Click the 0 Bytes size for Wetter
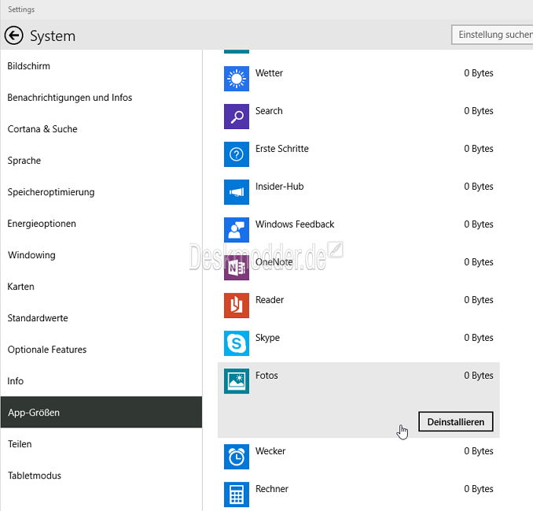The height and width of the screenshot is (511, 533). tap(478, 73)
